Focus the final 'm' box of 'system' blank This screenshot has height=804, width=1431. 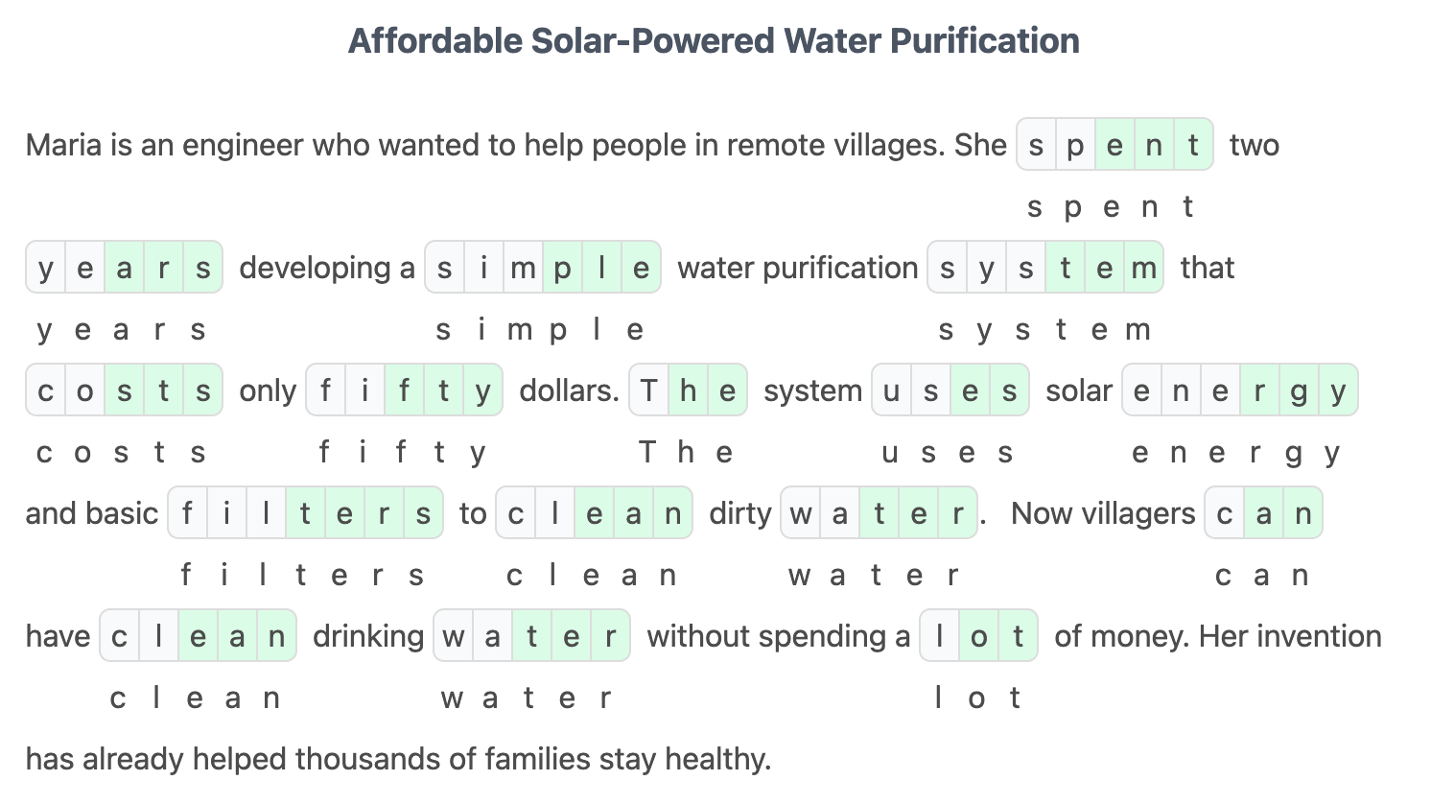(x=1143, y=268)
